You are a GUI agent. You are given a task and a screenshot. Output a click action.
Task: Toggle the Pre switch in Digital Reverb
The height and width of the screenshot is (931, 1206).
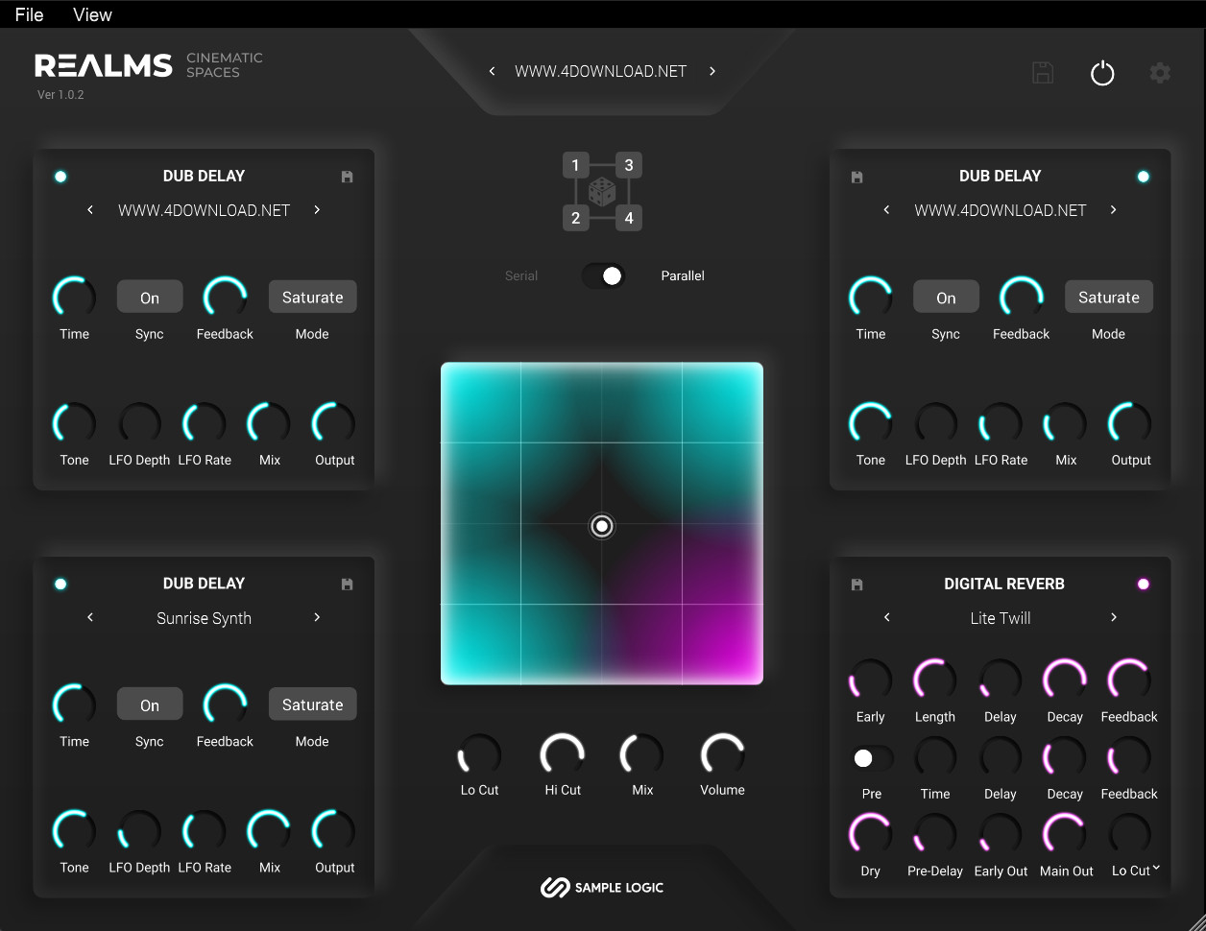click(872, 758)
